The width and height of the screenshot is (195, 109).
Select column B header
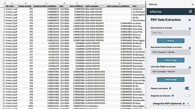26,3
